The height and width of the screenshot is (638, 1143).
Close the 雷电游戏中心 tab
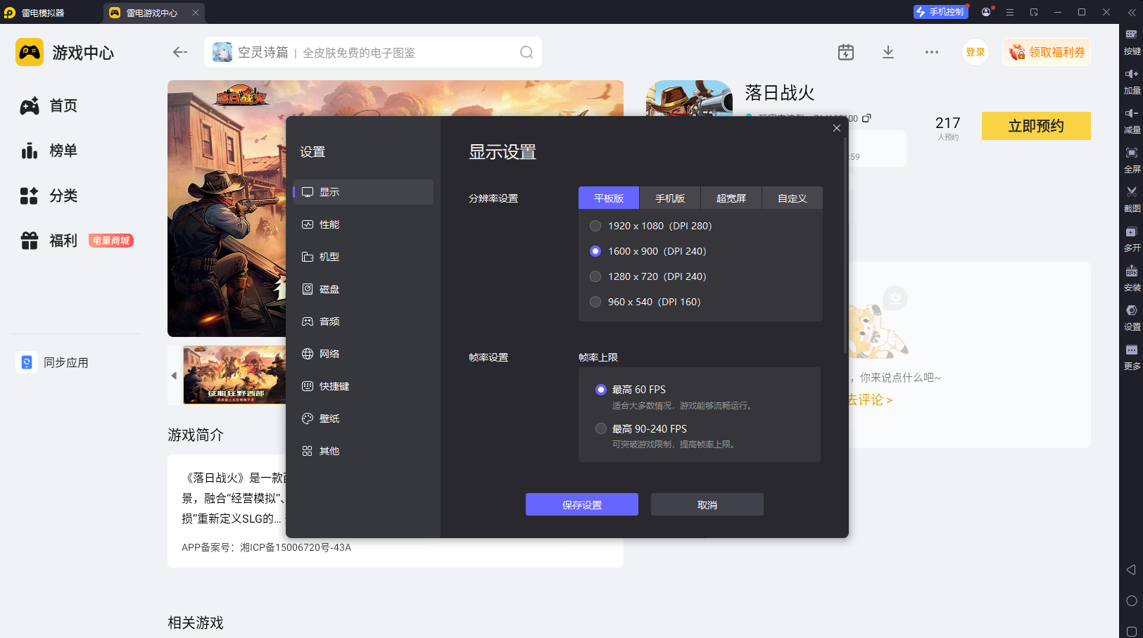click(x=196, y=13)
